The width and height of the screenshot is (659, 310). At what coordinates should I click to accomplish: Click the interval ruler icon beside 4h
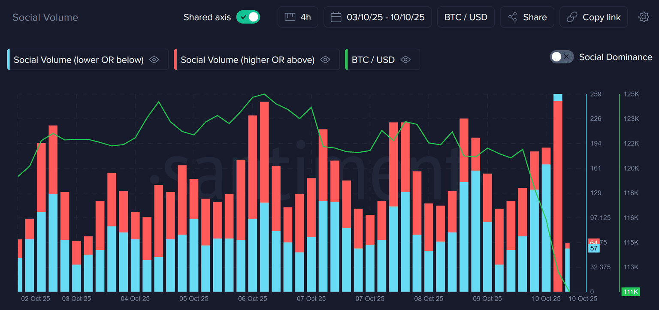(x=290, y=17)
